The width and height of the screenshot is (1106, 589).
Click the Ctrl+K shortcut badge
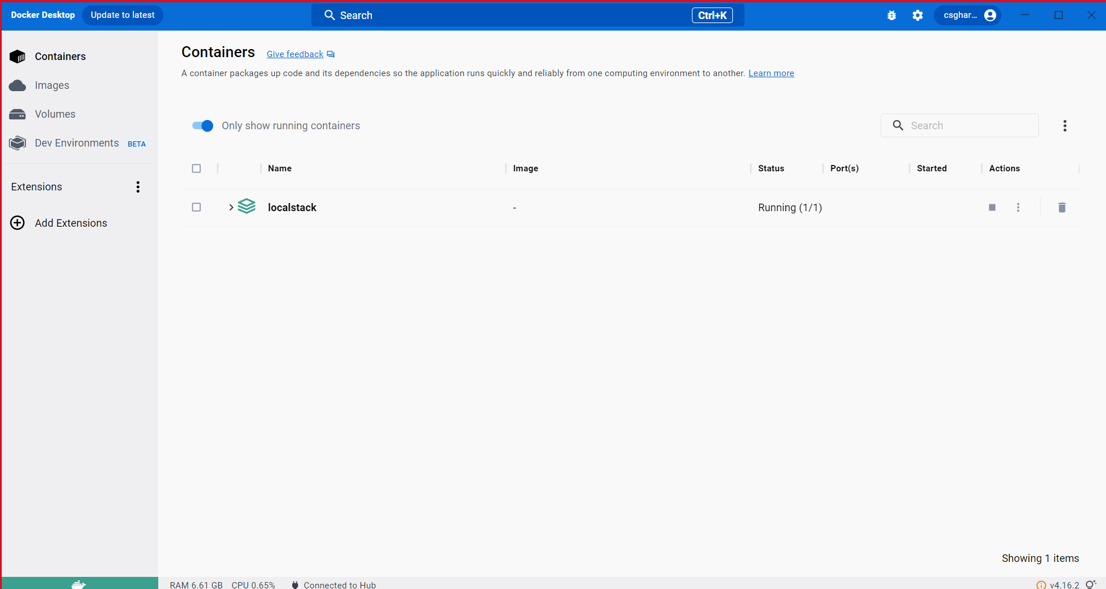point(712,16)
